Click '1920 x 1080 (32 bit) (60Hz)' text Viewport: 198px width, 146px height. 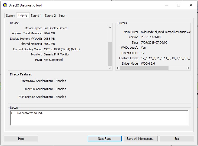coord(62,49)
